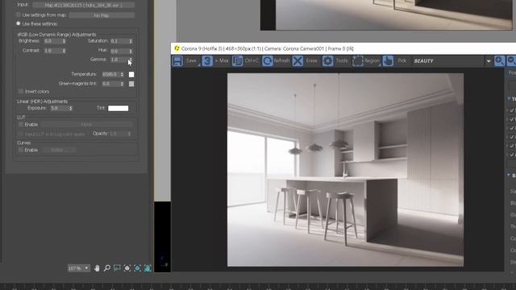
Task: Click the 'No Map' slot button
Action: (102, 15)
